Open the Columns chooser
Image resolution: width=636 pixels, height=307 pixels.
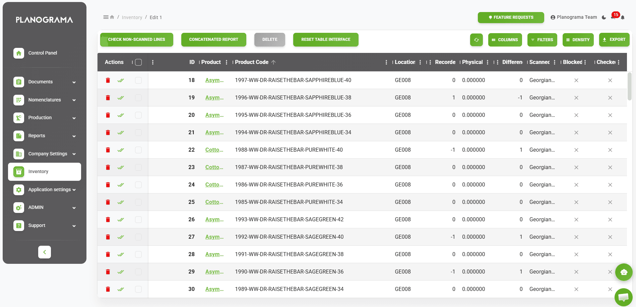505,40
